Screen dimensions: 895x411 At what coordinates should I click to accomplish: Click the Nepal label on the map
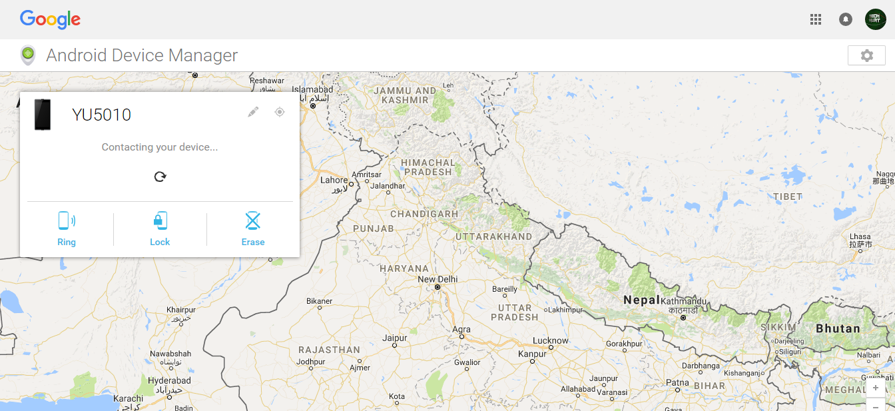pos(641,300)
